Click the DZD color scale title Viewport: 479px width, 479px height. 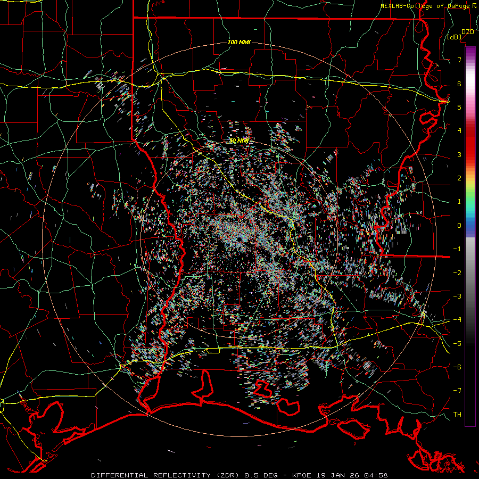pos(468,32)
